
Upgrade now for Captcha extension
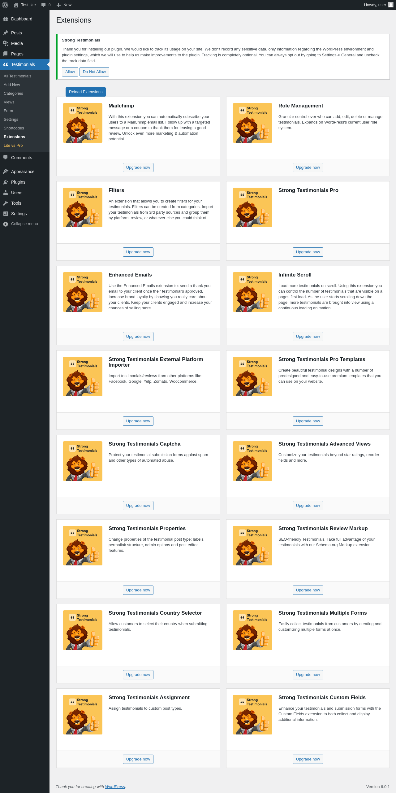click(138, 506)
